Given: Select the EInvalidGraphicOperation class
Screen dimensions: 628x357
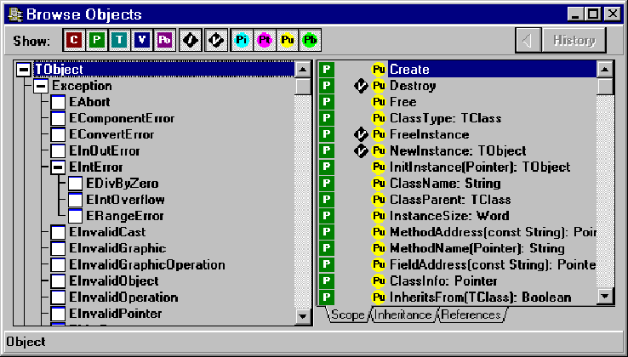Looking at the screenshot, I should pyautogui.click(x=147, y=265).
